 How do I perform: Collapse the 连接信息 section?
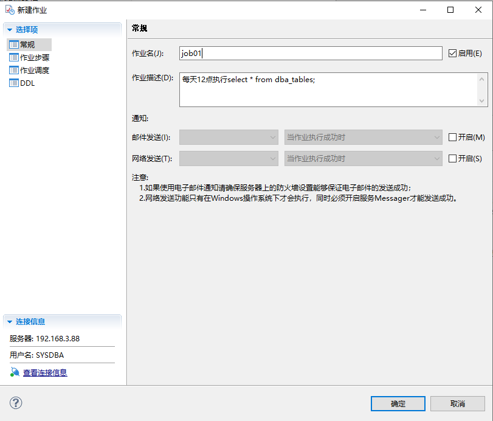coord(10,322)
